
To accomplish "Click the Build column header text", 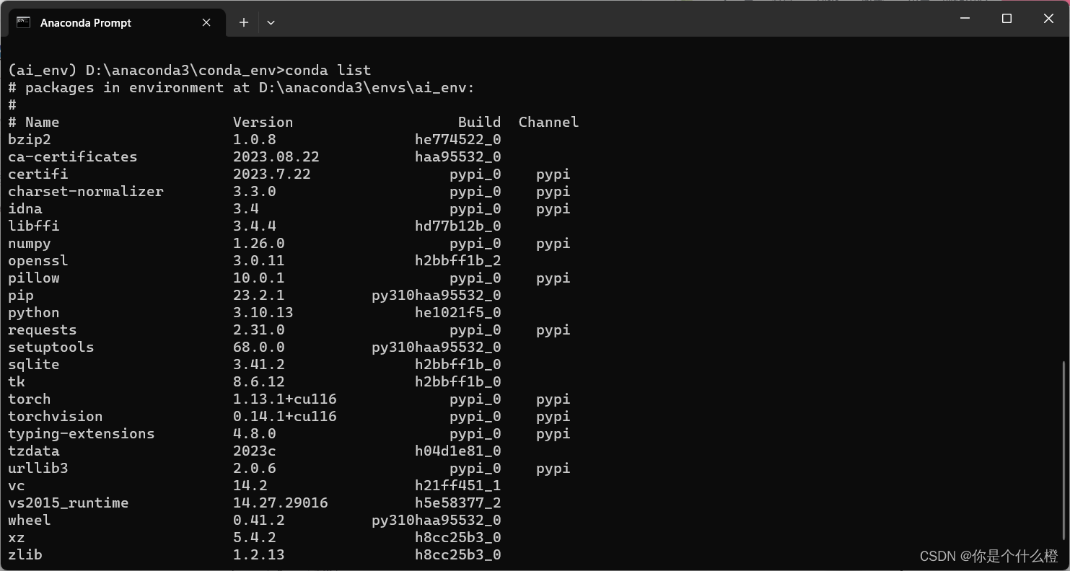I will pyautogui.click(x=480, y=122).
